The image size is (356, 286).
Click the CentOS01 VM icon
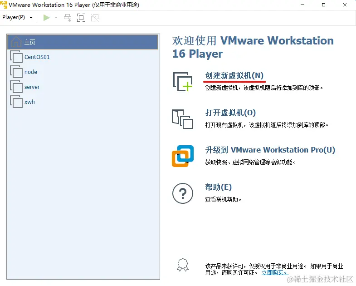coord(16,57)
